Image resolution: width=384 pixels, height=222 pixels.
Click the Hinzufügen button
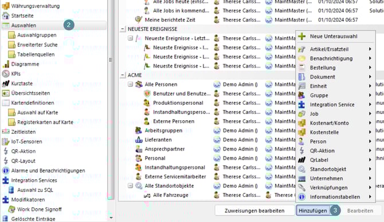click(x=313, y=211)
